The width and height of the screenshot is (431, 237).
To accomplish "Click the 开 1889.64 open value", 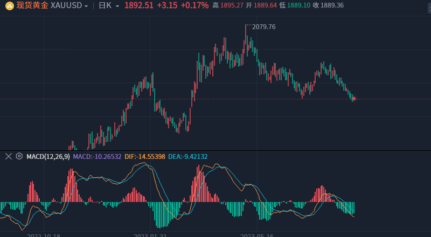I will coord(261,5).
